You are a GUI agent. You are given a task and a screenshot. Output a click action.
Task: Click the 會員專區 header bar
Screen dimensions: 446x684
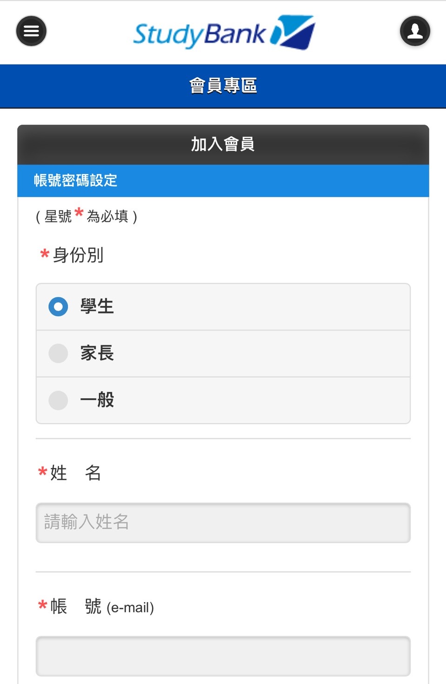pos(223,86)
